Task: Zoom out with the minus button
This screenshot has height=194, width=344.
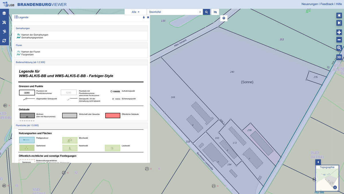Action: (x=339, y=40)
